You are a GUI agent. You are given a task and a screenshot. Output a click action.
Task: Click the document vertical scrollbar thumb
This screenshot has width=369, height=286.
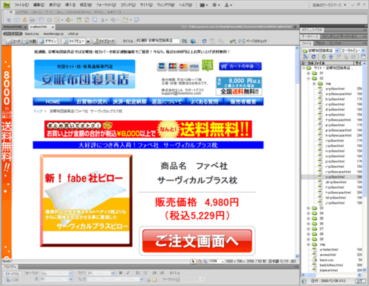(x=297, y=66)
